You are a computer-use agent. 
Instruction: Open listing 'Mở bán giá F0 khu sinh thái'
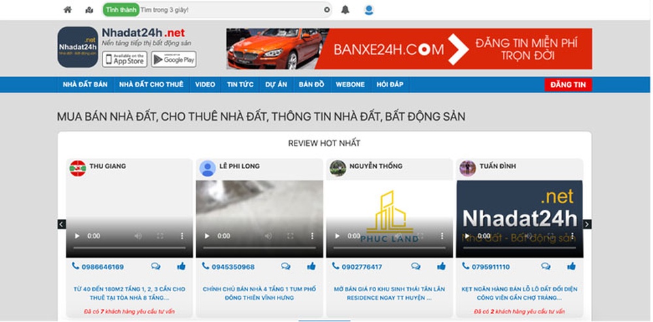click(389, 293)
